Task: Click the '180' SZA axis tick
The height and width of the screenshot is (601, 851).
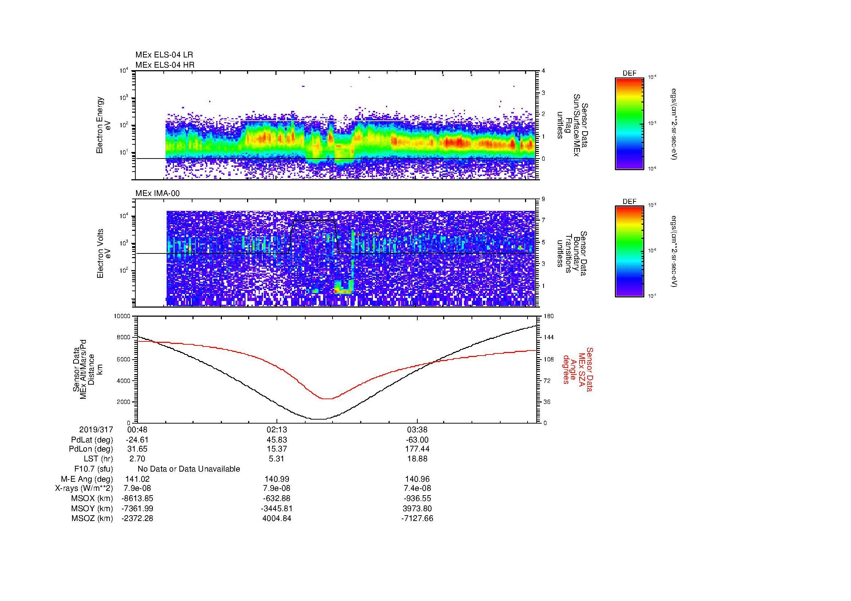Action: point(549,316)
